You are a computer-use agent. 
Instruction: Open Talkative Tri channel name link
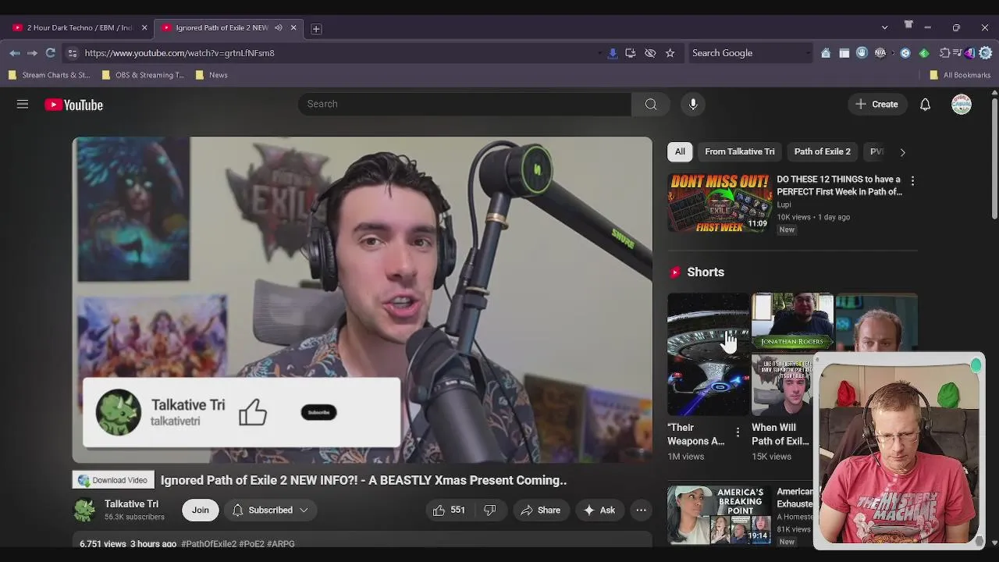click(131, 503)
